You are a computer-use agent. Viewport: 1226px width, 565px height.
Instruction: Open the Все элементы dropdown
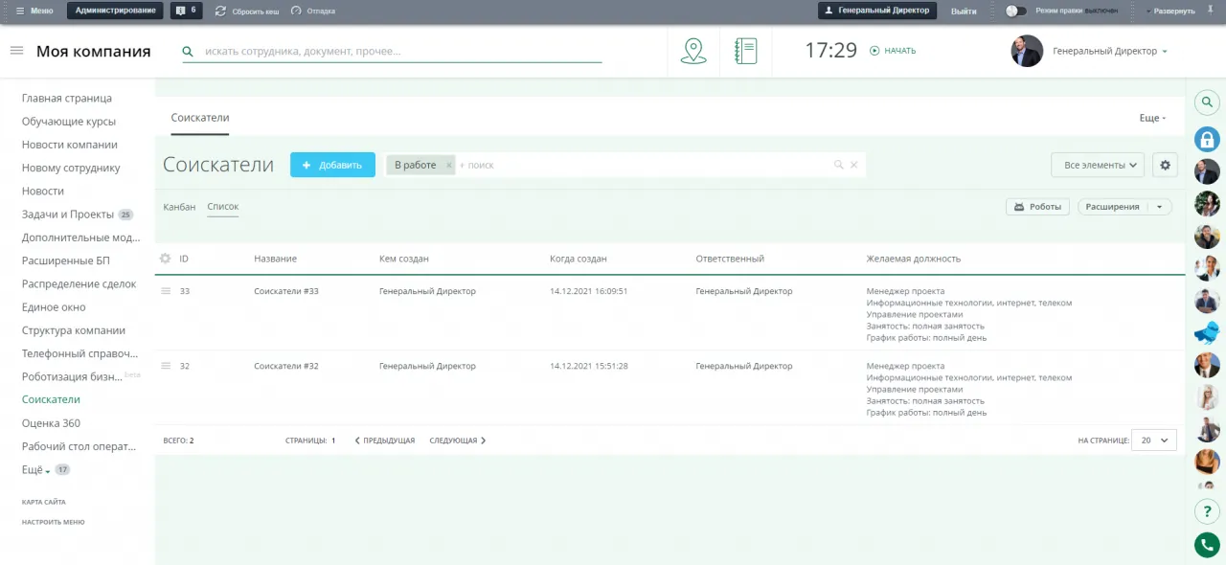(x=1096, y=165)
